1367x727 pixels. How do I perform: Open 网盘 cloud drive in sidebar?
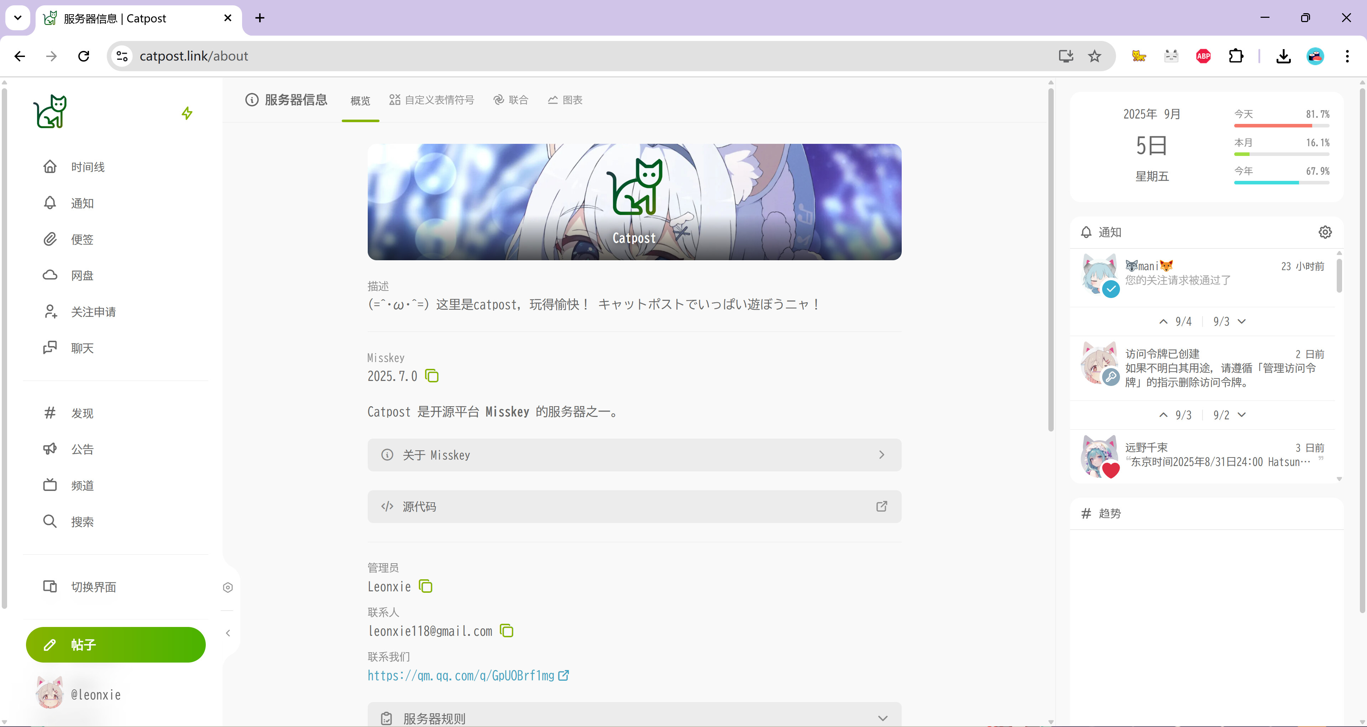82,276
